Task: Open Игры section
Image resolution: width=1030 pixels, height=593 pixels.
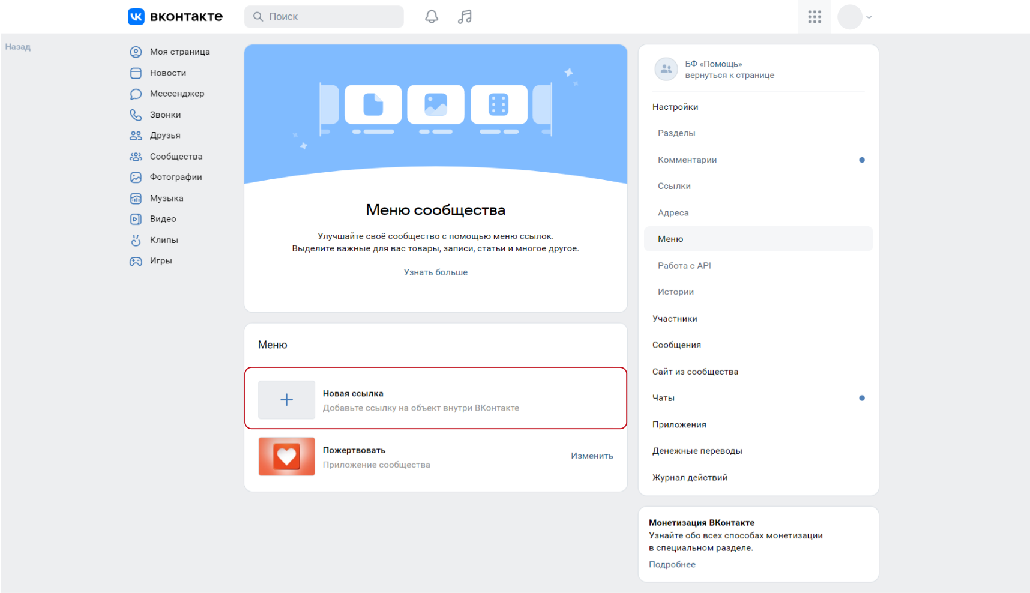Action: tap(161, 261)
